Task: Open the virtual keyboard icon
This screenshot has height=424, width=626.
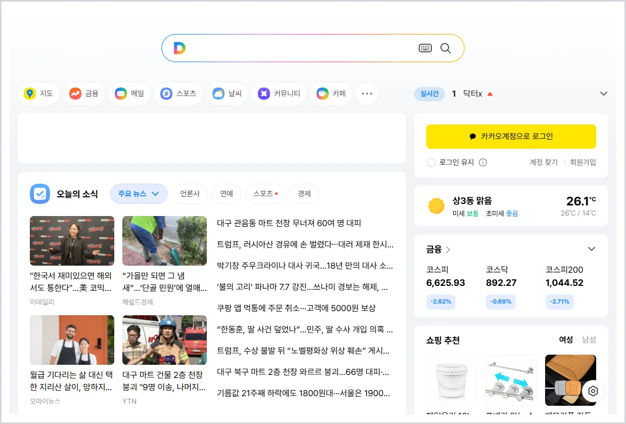Action: 425,48
